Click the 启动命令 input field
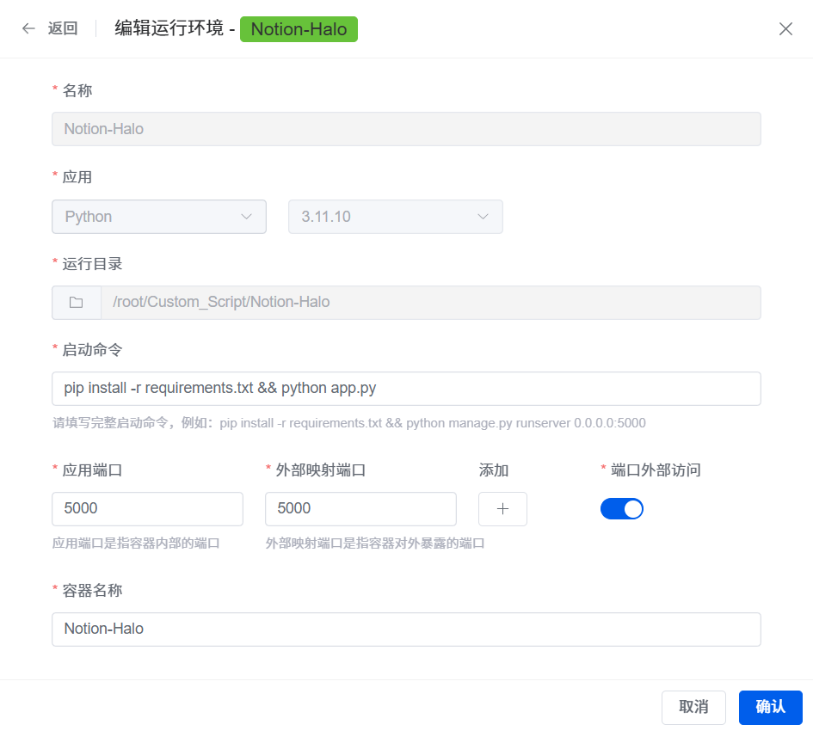Viewport: 813px width, 743px height. pos(406,389)
